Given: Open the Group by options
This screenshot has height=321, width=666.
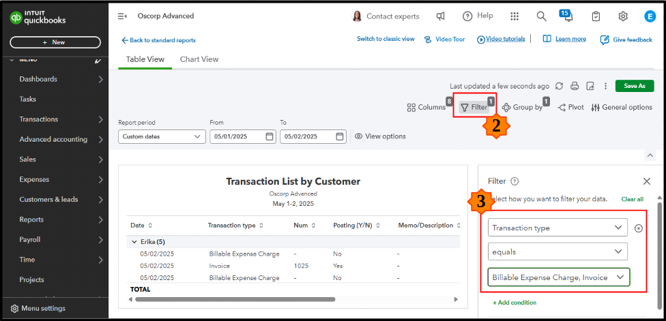Looking at the screenshot, I should [x=523, y=107].
